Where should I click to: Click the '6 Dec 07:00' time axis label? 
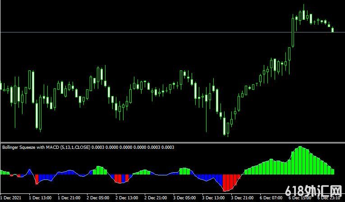point(271,197)
